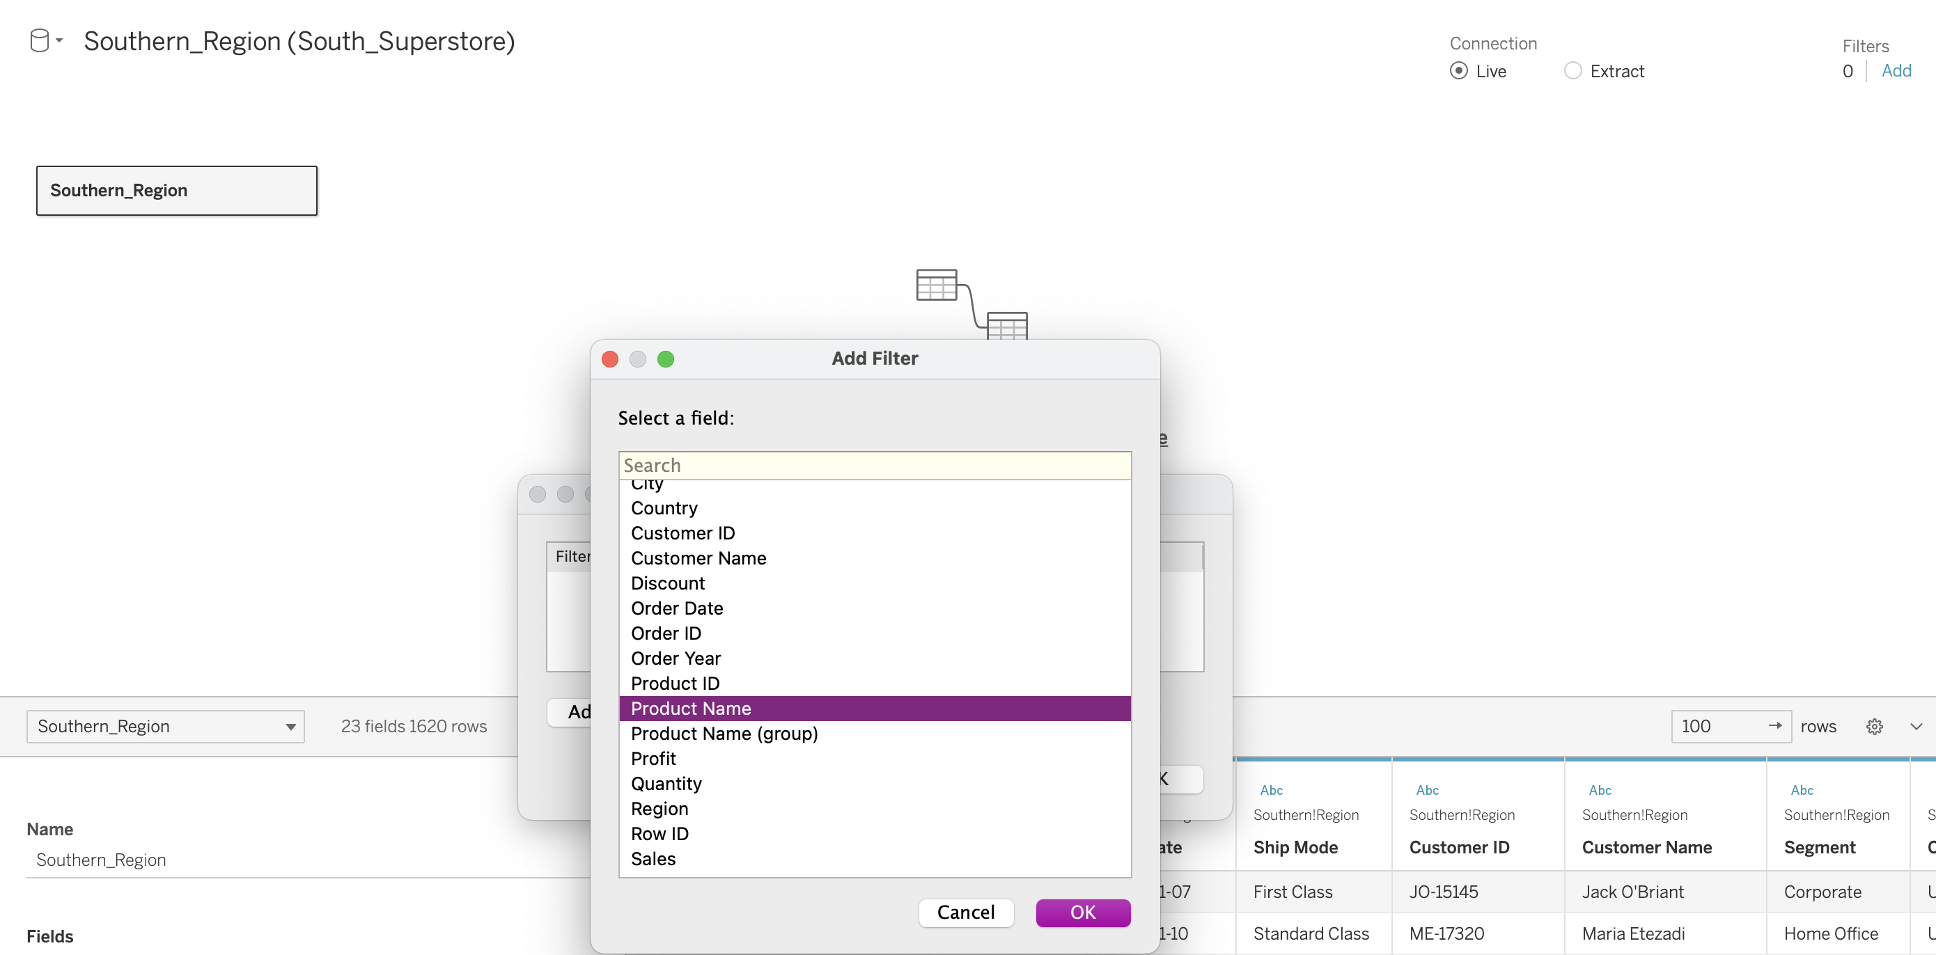1936x955 pixels.
Task: Select the Extract connection radio button
Action: [1572, 70]
